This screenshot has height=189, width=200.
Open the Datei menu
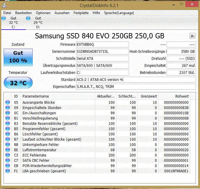click(7, 13)
